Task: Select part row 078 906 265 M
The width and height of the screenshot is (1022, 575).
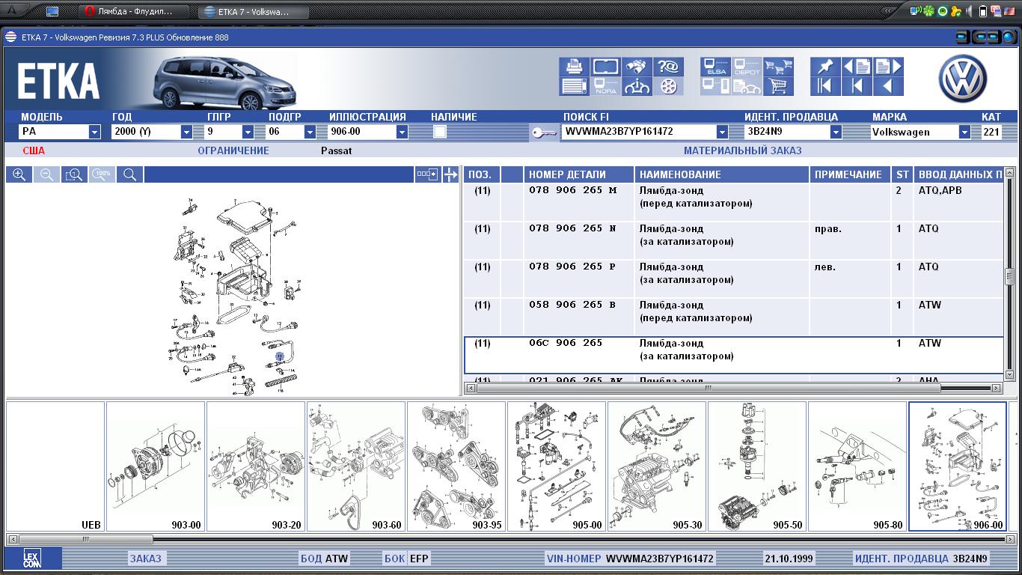Action: [x=733, y=202]
